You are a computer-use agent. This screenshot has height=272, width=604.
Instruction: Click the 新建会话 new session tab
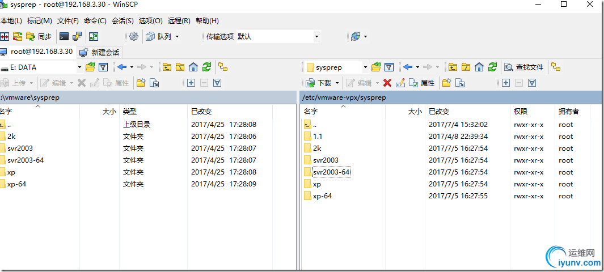100,52
